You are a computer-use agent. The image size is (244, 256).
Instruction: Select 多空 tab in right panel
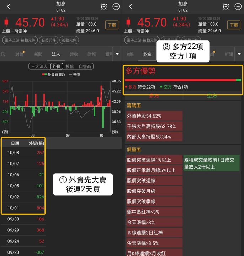(147, 54)
